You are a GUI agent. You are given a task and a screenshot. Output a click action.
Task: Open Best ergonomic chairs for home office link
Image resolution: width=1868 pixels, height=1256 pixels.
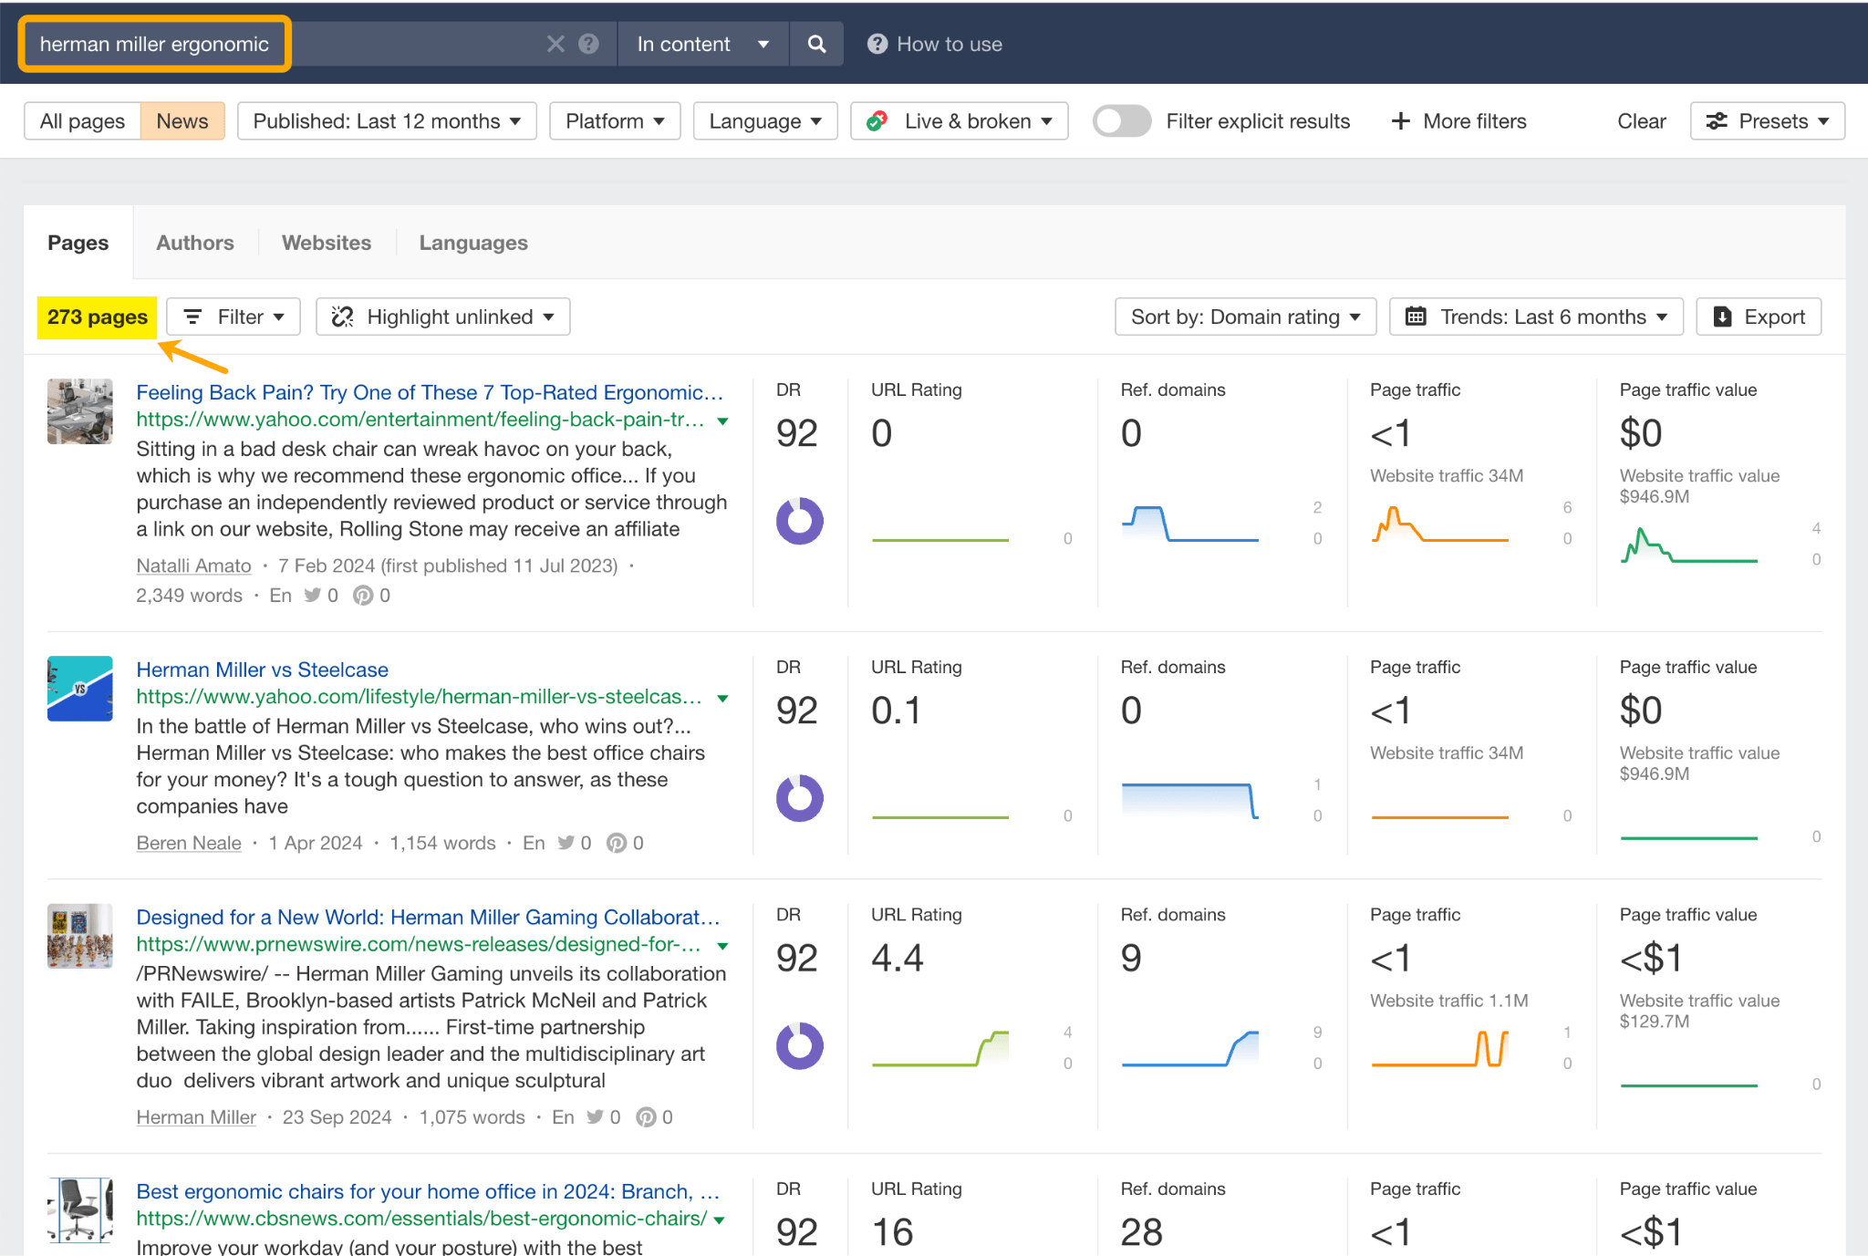(428, 1191)
